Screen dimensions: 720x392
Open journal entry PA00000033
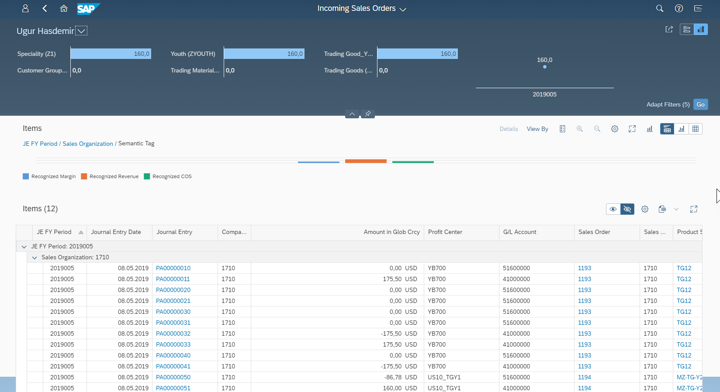coord(173,344)
